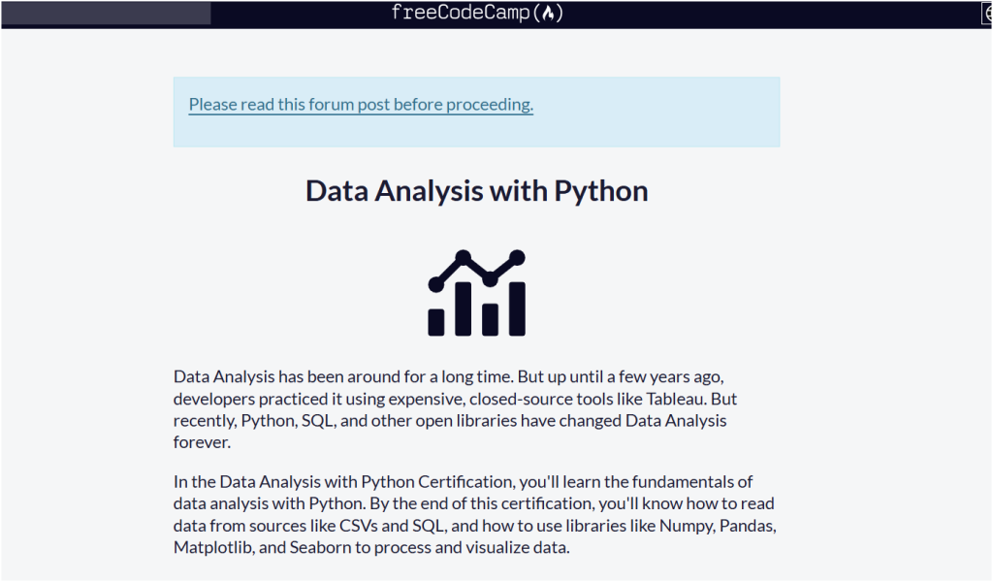Click the underlined forum post hyperlink text

tap(361, 104)
